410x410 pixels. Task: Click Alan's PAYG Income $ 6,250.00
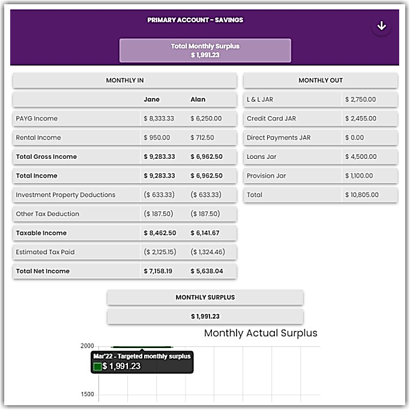tap(206, 118)
